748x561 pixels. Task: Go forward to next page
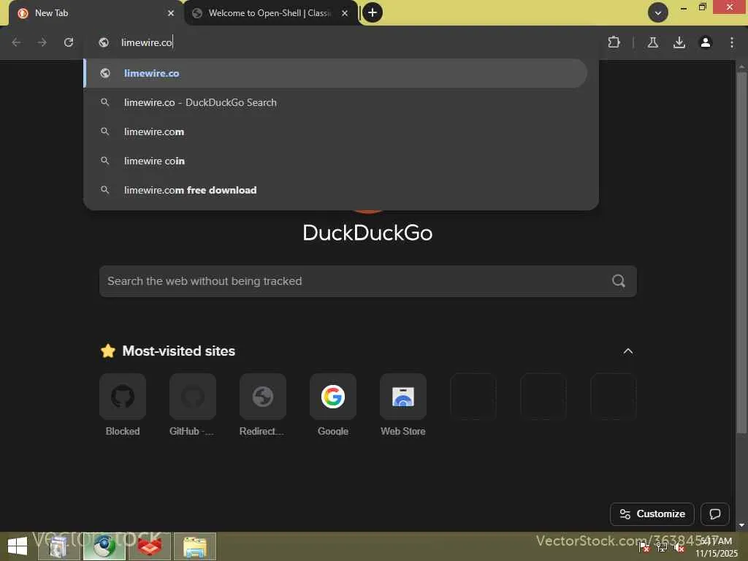[42, 42]
